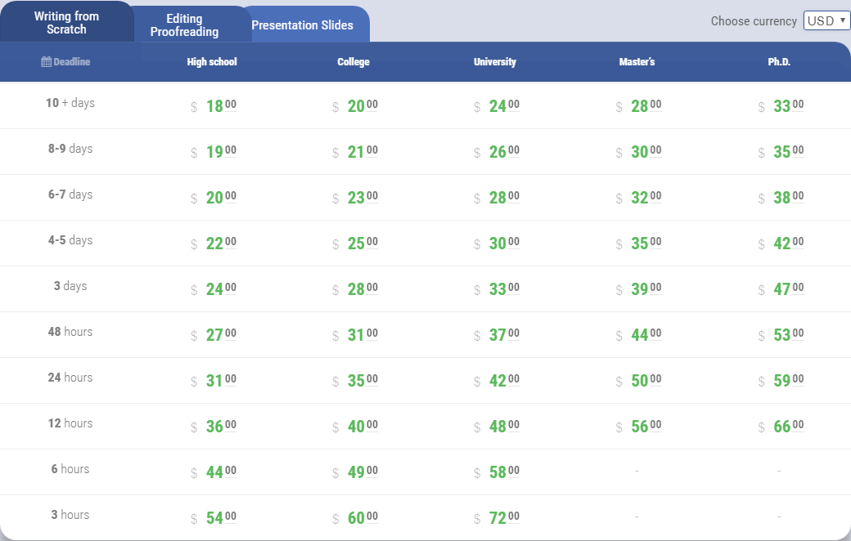This screenshot has height=541, width=851.
Task: Choose Ph.D. 12 hours price $66.00
Action: coord(781,426)
